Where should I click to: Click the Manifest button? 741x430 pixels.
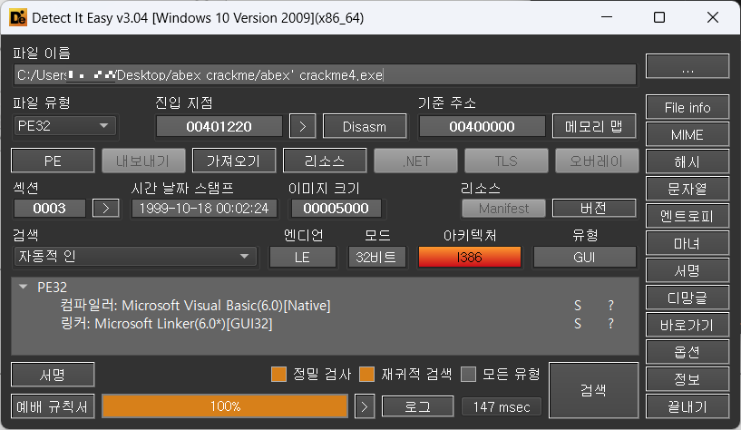click(x=503, y=209)
